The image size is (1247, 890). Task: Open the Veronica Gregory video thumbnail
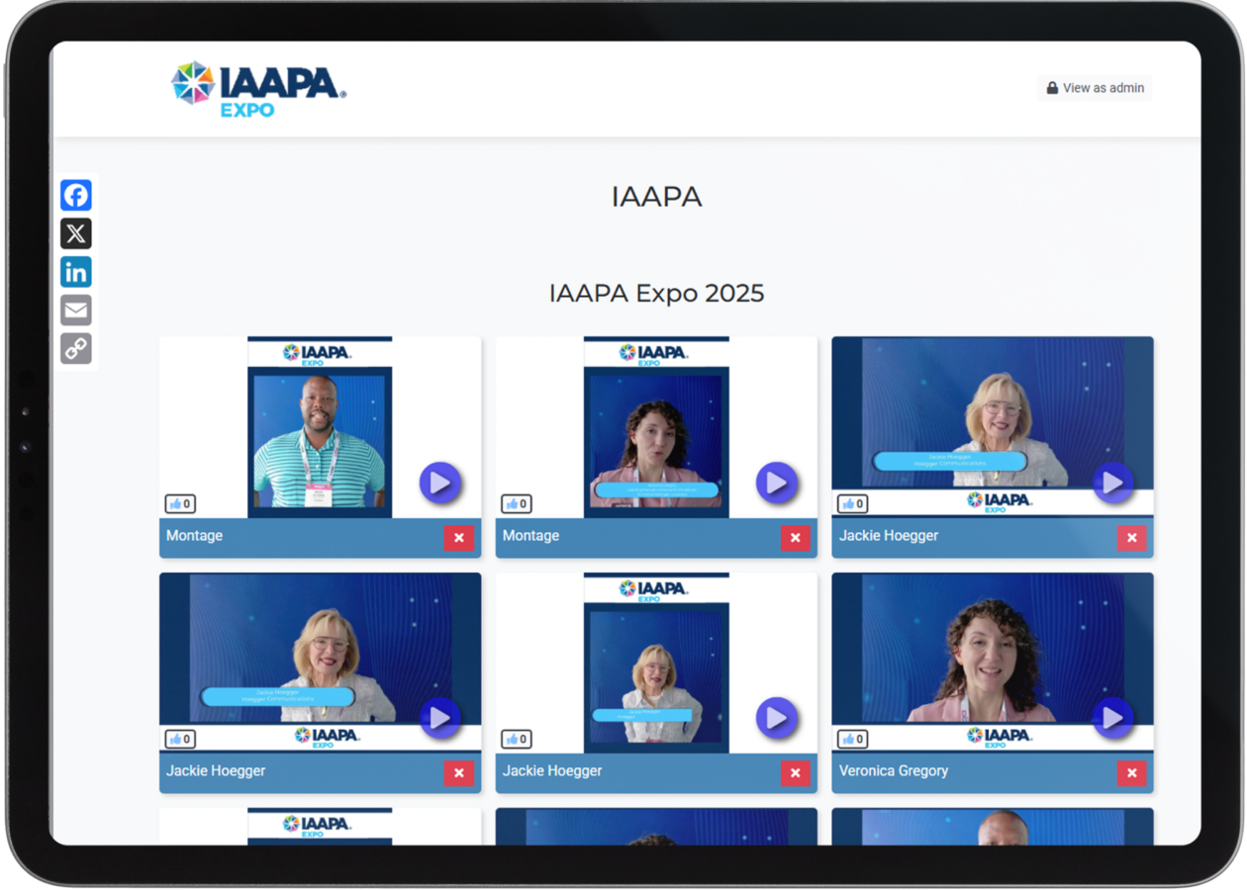coord(993,663)
